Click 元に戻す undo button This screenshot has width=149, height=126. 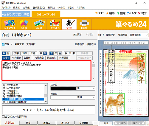coord(77,35)
